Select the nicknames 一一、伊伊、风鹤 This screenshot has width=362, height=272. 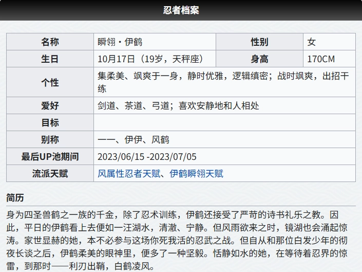[134, 140]
